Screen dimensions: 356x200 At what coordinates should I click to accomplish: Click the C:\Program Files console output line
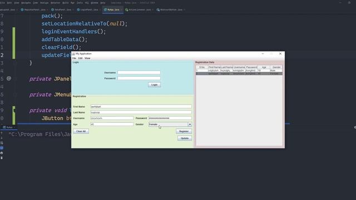pyautogui.click(x=40, y=134)
